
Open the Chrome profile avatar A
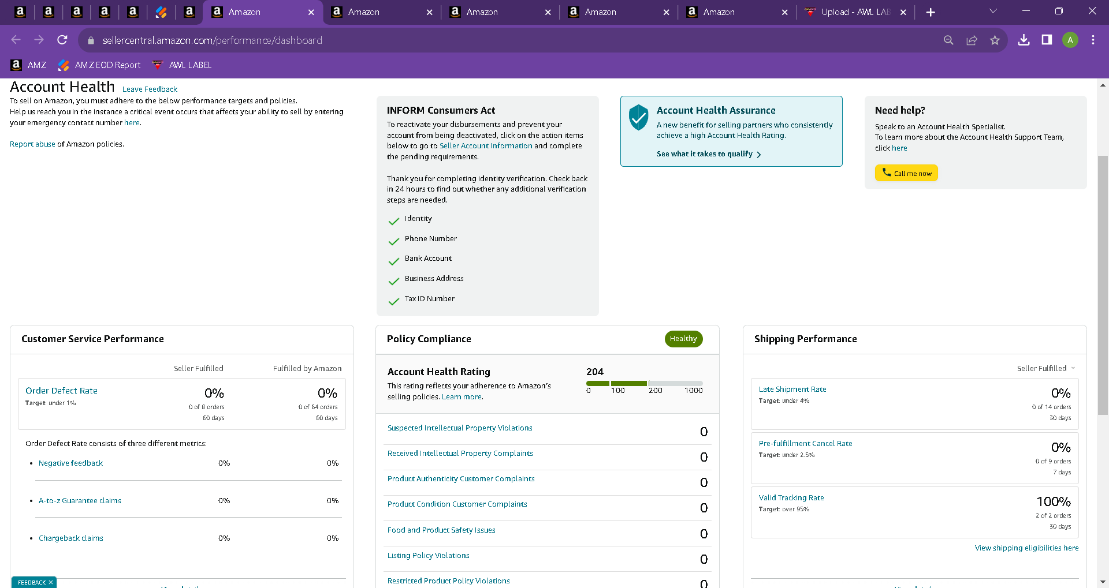coord(1070,40)
